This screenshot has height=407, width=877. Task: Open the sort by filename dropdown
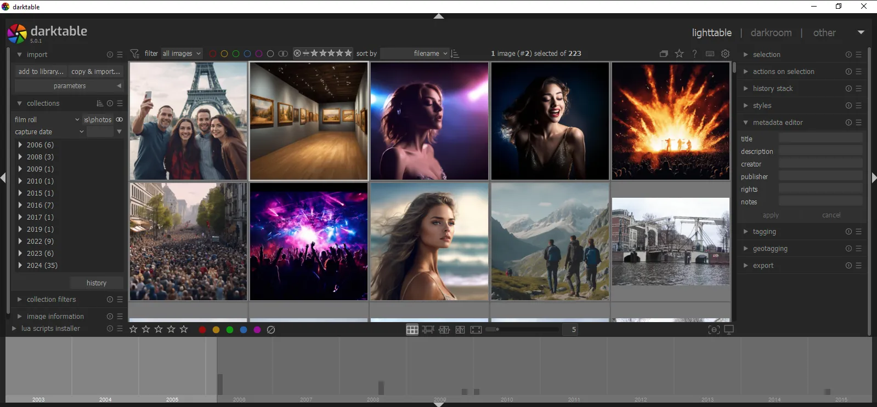pyautogui.click(x=415, y=54)
